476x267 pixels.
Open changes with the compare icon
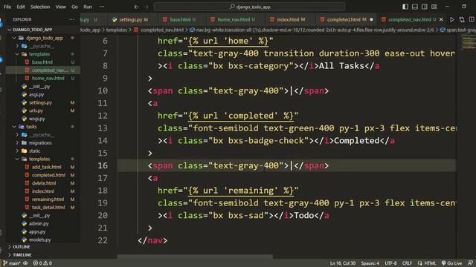[x=462, y=19]
